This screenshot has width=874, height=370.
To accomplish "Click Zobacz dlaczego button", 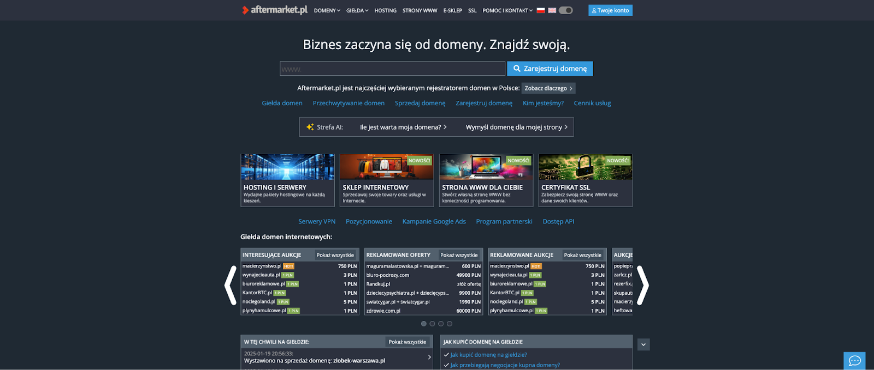I will coord(548,88).
